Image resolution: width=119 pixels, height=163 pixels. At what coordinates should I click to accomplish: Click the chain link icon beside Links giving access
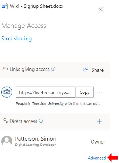[5, 69]
